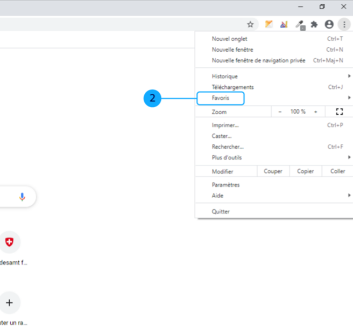Click the user profile avatar icon

point(329,24)
